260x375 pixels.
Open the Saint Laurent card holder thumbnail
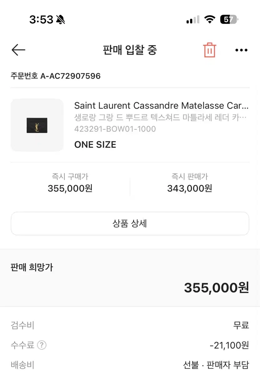tap(37, 125)
